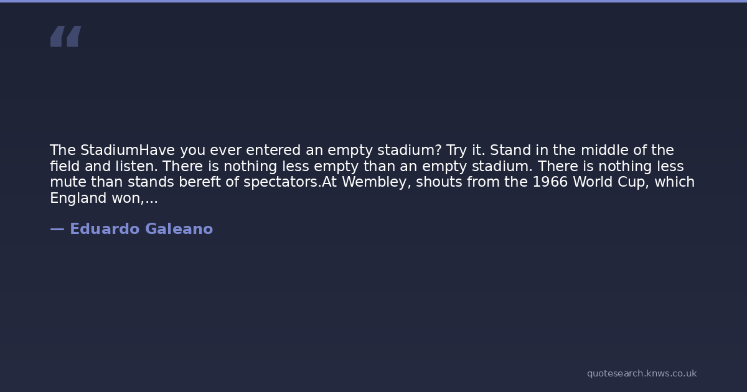The height and width of the screenshot is (392, 747).
Task: Click the word "field" starting the second line
Action: (62, 167)
